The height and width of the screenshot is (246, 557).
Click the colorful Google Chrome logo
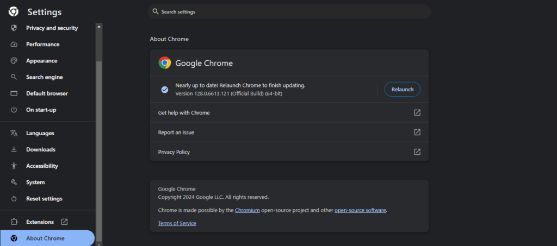tap(164, 63)
